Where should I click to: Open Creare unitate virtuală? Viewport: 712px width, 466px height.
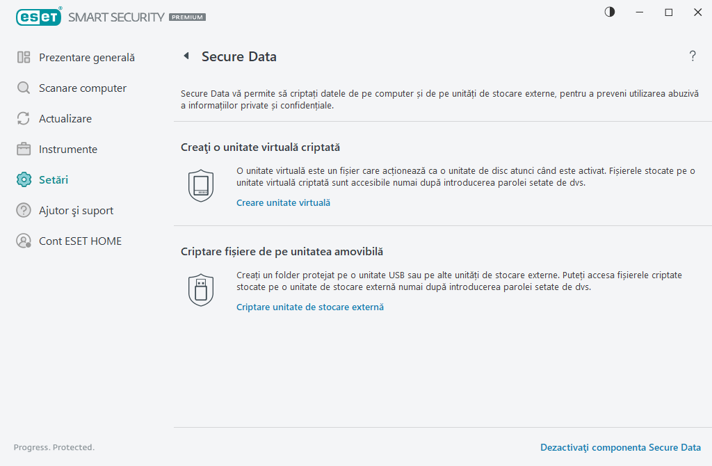[283, 202]
